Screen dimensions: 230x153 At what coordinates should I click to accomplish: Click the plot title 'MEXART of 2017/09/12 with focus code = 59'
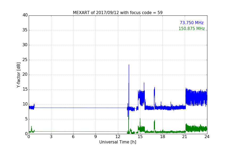(118, 13)
